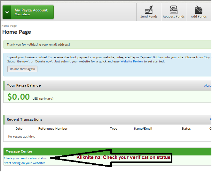The width and height of the screenshot is (212, 172).
Task: Open the My Payza Account main menu
Action: [x=28, y=12]
